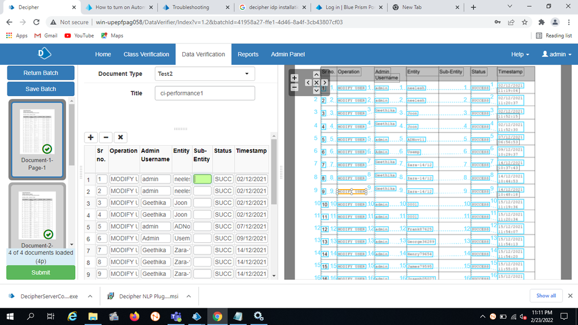The height and width of the screenshot is (325, 578).
Task: Open the Gmail bookmark
Action: (x=46, y=36)
